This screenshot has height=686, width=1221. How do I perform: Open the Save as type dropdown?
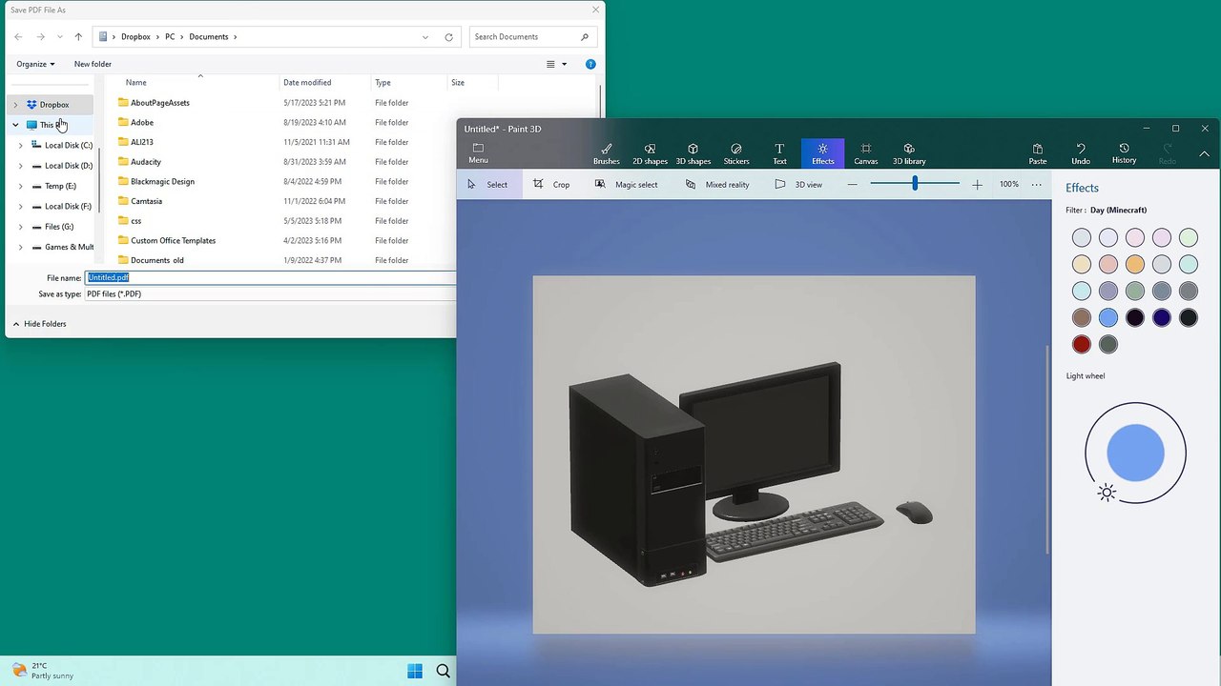click(271, 294)
